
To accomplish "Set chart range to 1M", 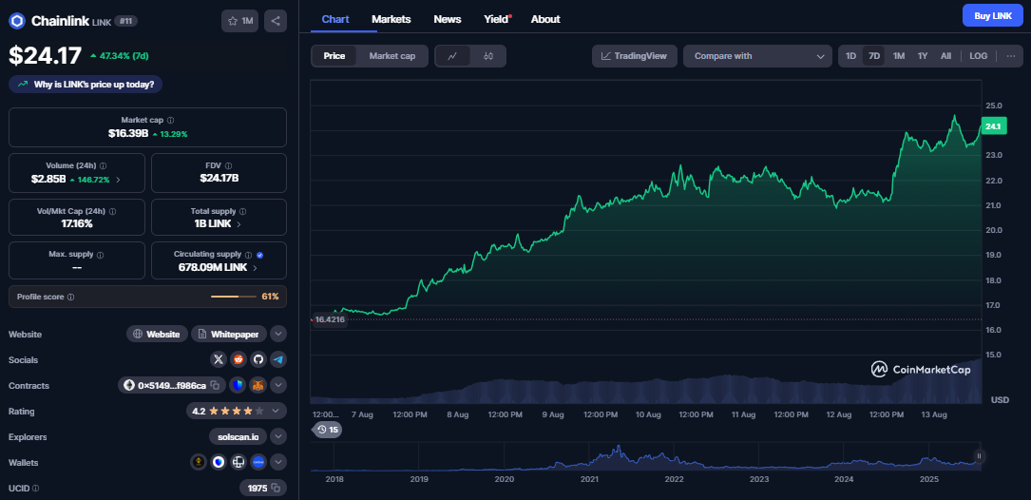I will pyautogui.click(x=899, y=56).
